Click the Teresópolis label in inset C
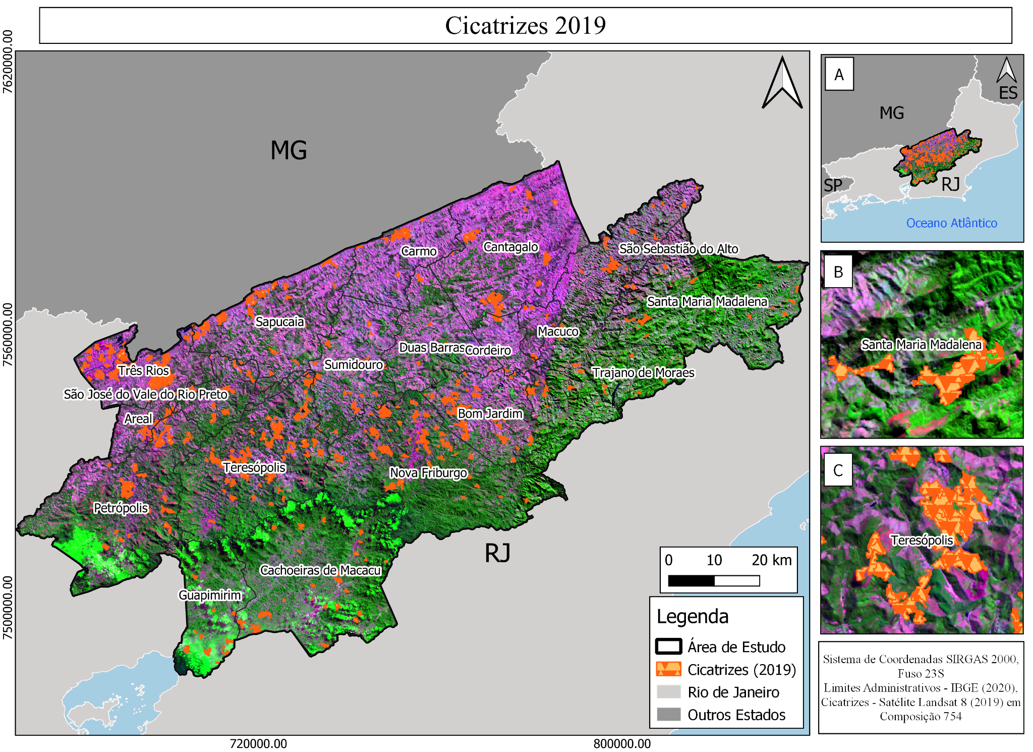Image resolution: width=1033 pixels, height=752 pixels. pyautogui.click(x=922, y=541)
